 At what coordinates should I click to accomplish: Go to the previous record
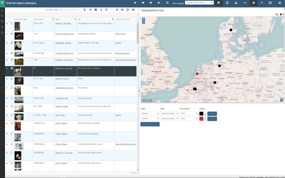tap(143, 3)
